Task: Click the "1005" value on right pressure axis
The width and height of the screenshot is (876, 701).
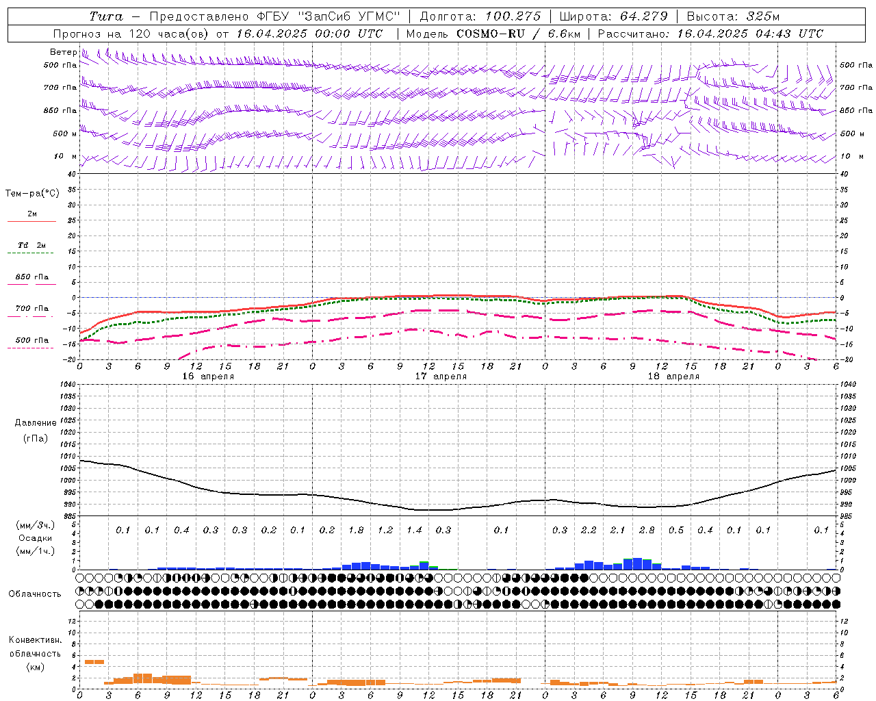Action: click(x=848, y=468)
